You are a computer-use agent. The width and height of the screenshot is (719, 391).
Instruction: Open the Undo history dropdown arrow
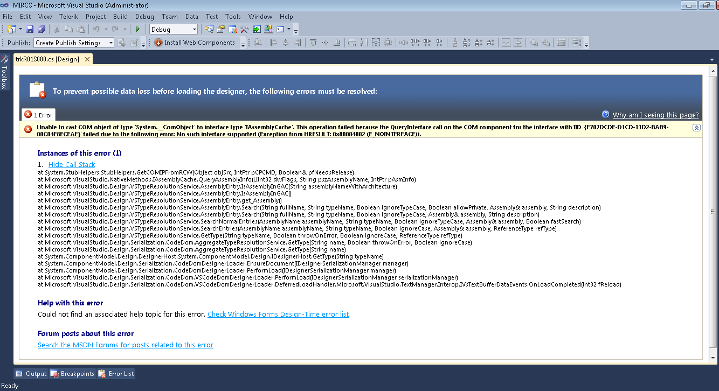coord(106,29)
